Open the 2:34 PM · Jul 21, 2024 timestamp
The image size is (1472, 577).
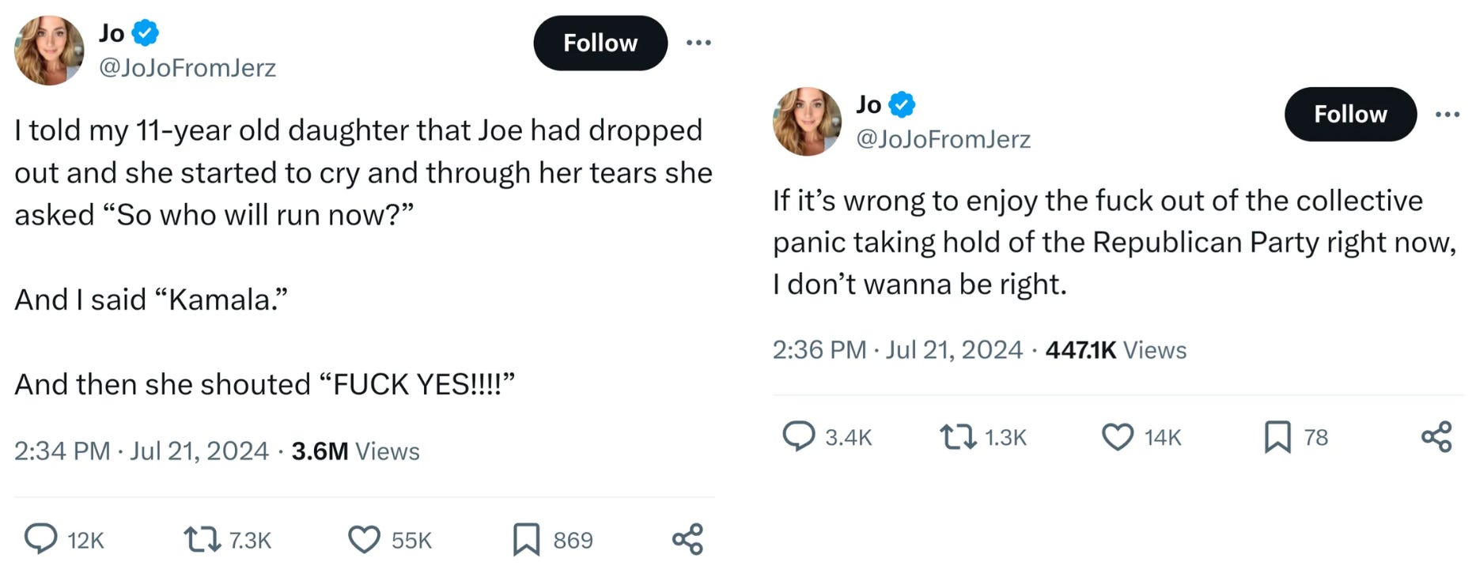pos(142,451)
